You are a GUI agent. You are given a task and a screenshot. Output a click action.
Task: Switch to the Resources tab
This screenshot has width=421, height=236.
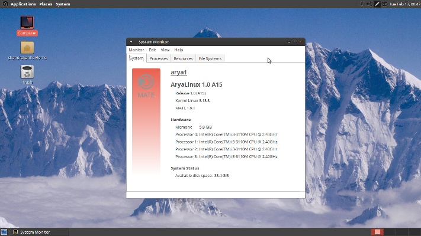coord(183,58)
